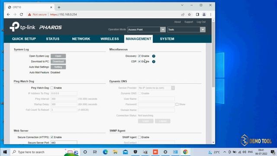Open the Support link
The image size is (277, 156).
click(189, 22)
